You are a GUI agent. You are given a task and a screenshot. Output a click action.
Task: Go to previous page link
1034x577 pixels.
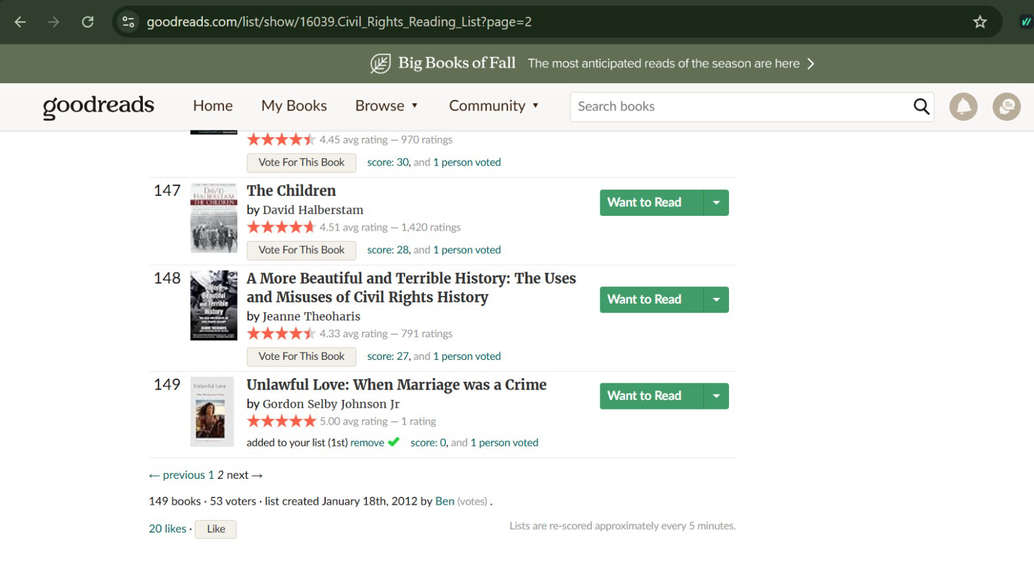click(x=176, y=475)
